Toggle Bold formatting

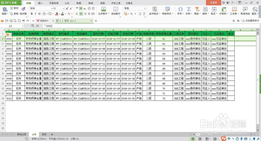pyautogui.click(x=32, y=14)
